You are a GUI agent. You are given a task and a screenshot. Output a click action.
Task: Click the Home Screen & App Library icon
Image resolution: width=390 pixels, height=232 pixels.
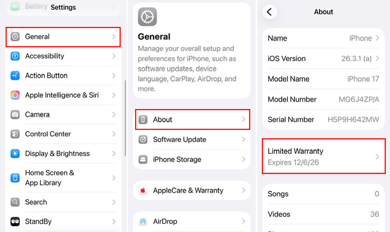(15, 178)
